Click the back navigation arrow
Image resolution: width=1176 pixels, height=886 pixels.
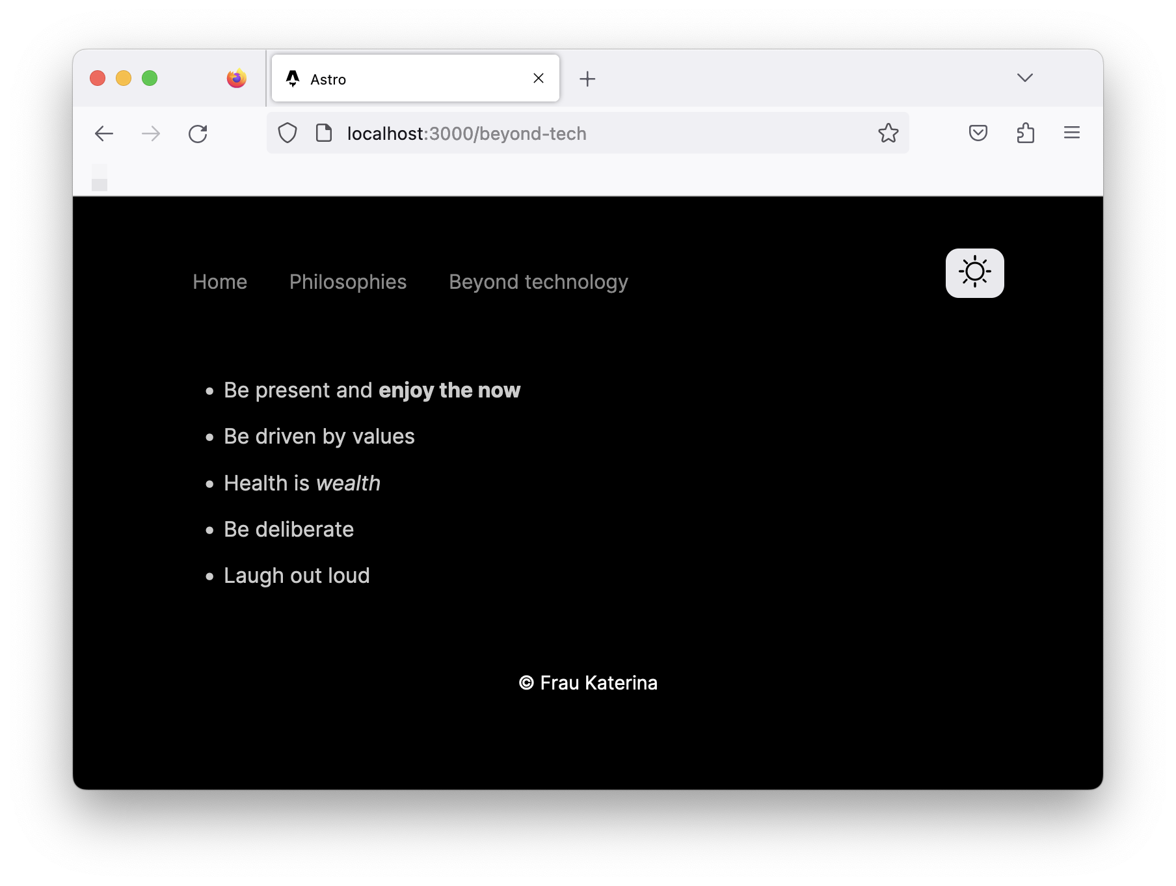click(104, 133)
